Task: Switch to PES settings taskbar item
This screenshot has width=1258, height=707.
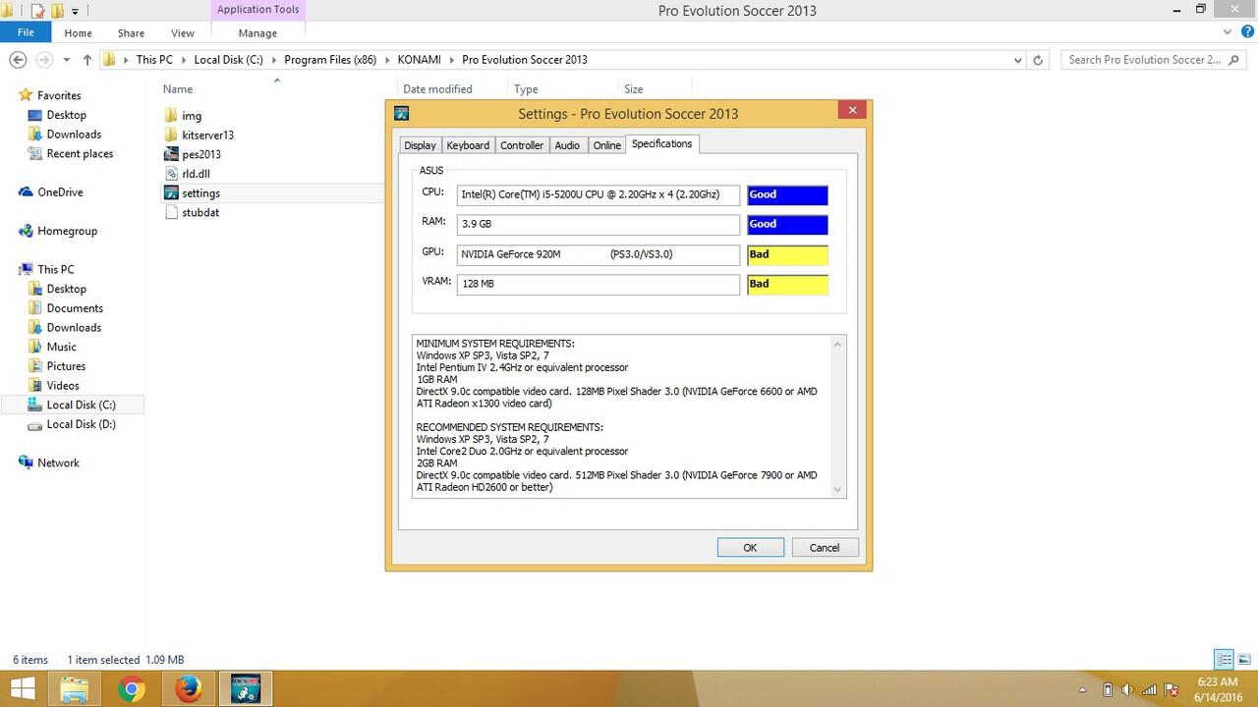Action: [245, 689]
